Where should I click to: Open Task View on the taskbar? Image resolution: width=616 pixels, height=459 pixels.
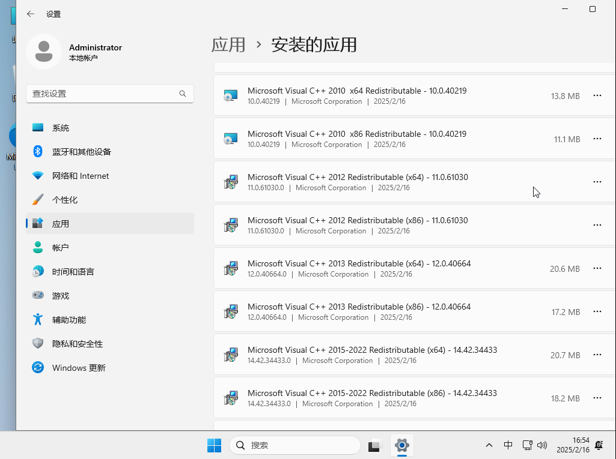(x=375, y=445)
